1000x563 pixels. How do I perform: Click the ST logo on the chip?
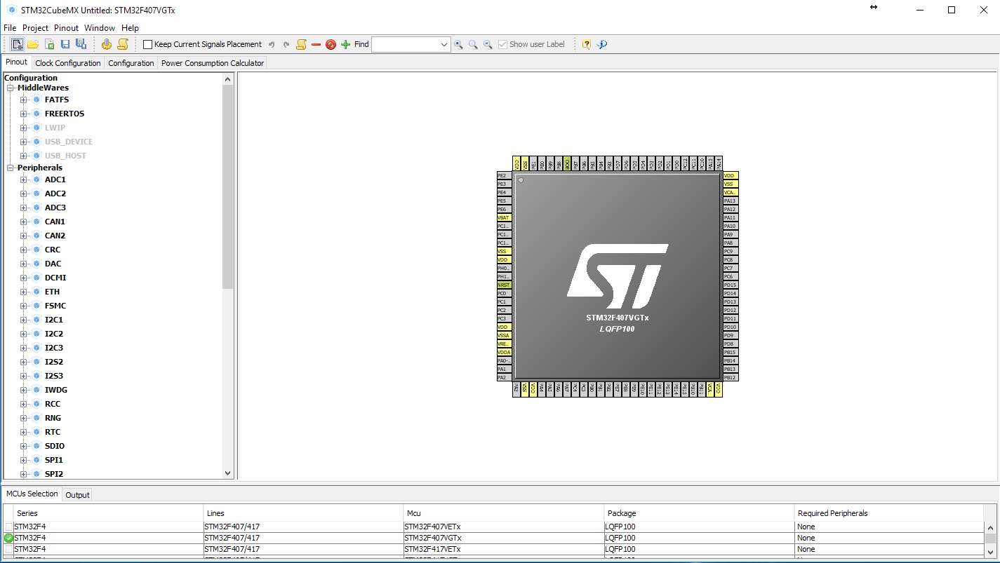(617, 276)
